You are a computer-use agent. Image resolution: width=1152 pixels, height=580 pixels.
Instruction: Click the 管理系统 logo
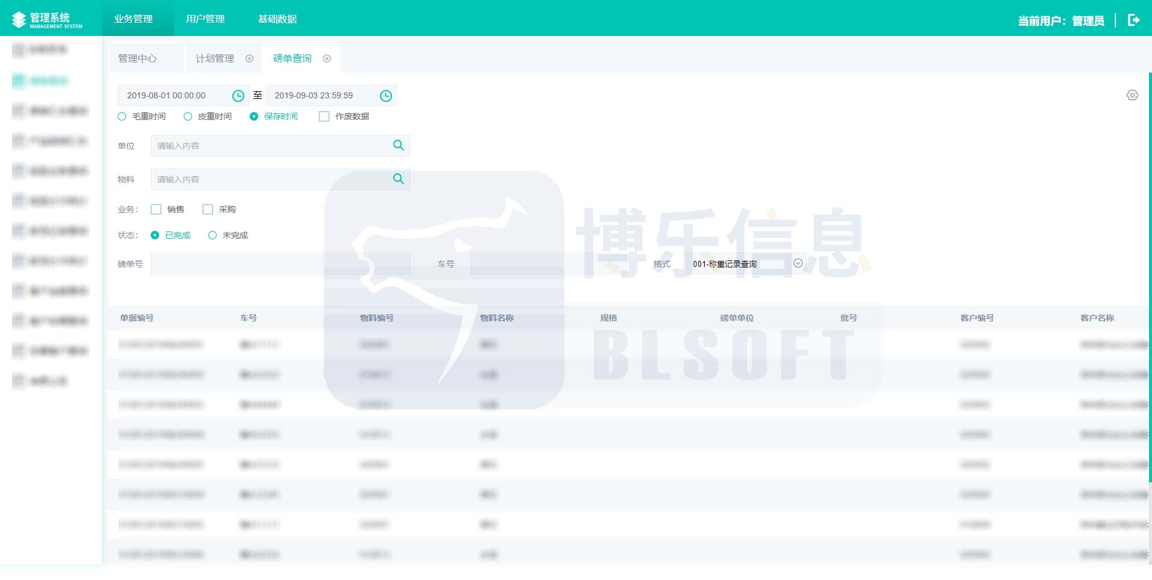(47, 20)
